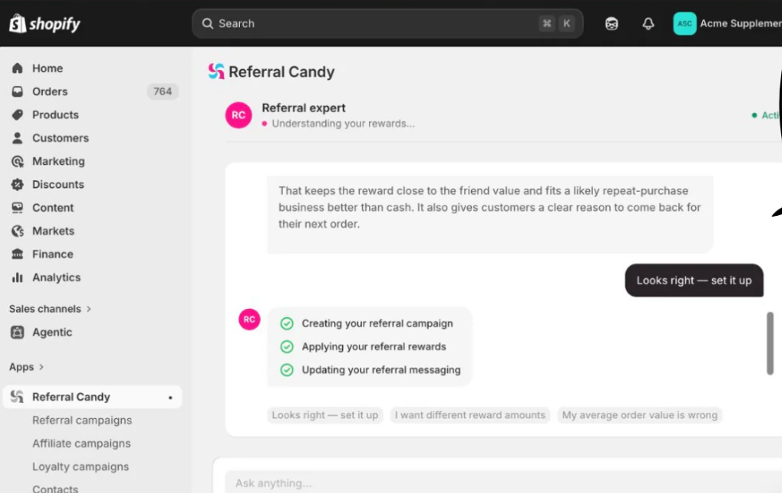
Task: Click the Products tag icon
Action: tap(18, 115)
